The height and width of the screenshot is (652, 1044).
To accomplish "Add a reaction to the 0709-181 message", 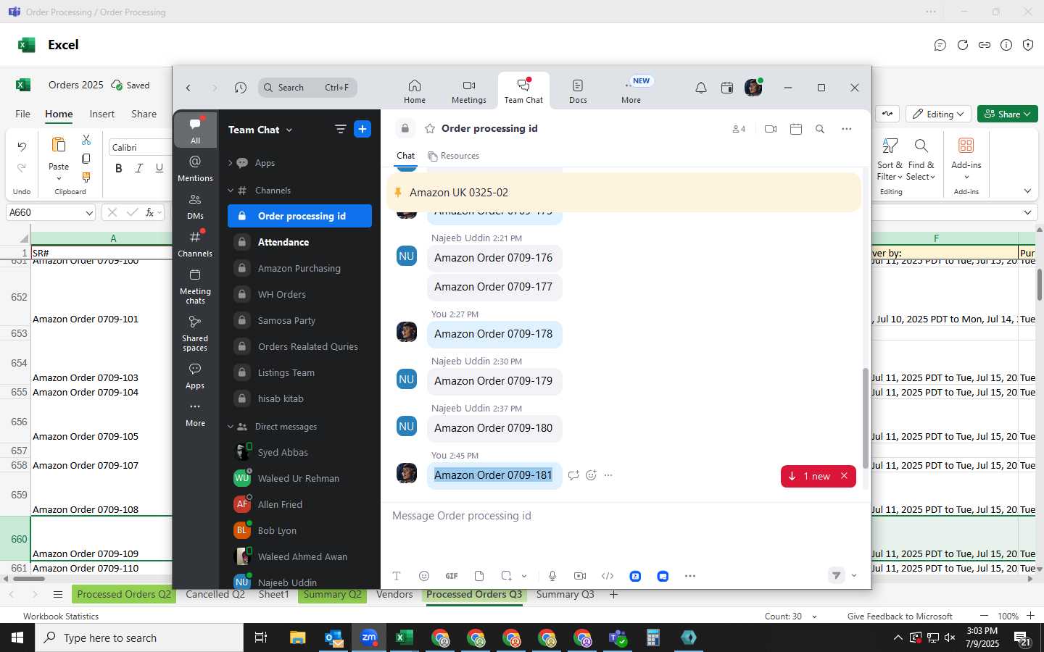I will [591, 475].
